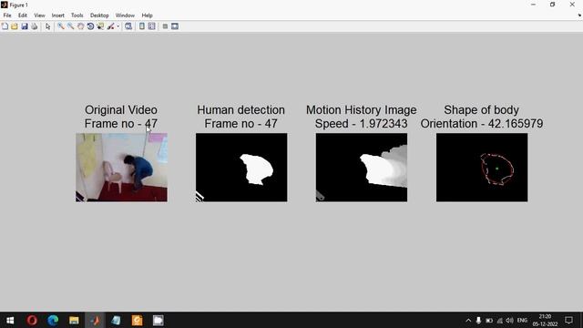Save the figure with the floppy disk icon
Viewport: 583px width, 328px height.
pos(25,26)
